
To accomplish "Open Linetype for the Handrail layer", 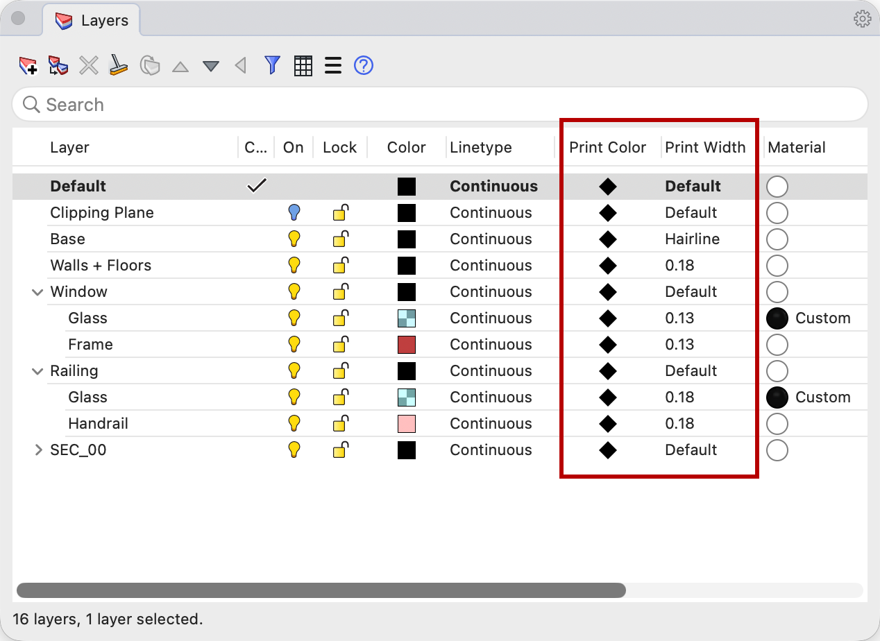I will point(491,424).
